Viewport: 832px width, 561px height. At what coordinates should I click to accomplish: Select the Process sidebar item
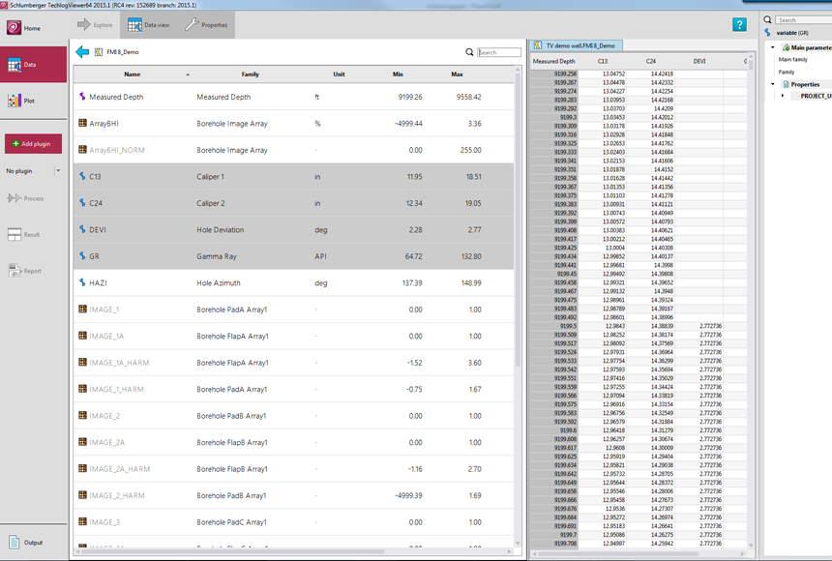click(25, 198)
